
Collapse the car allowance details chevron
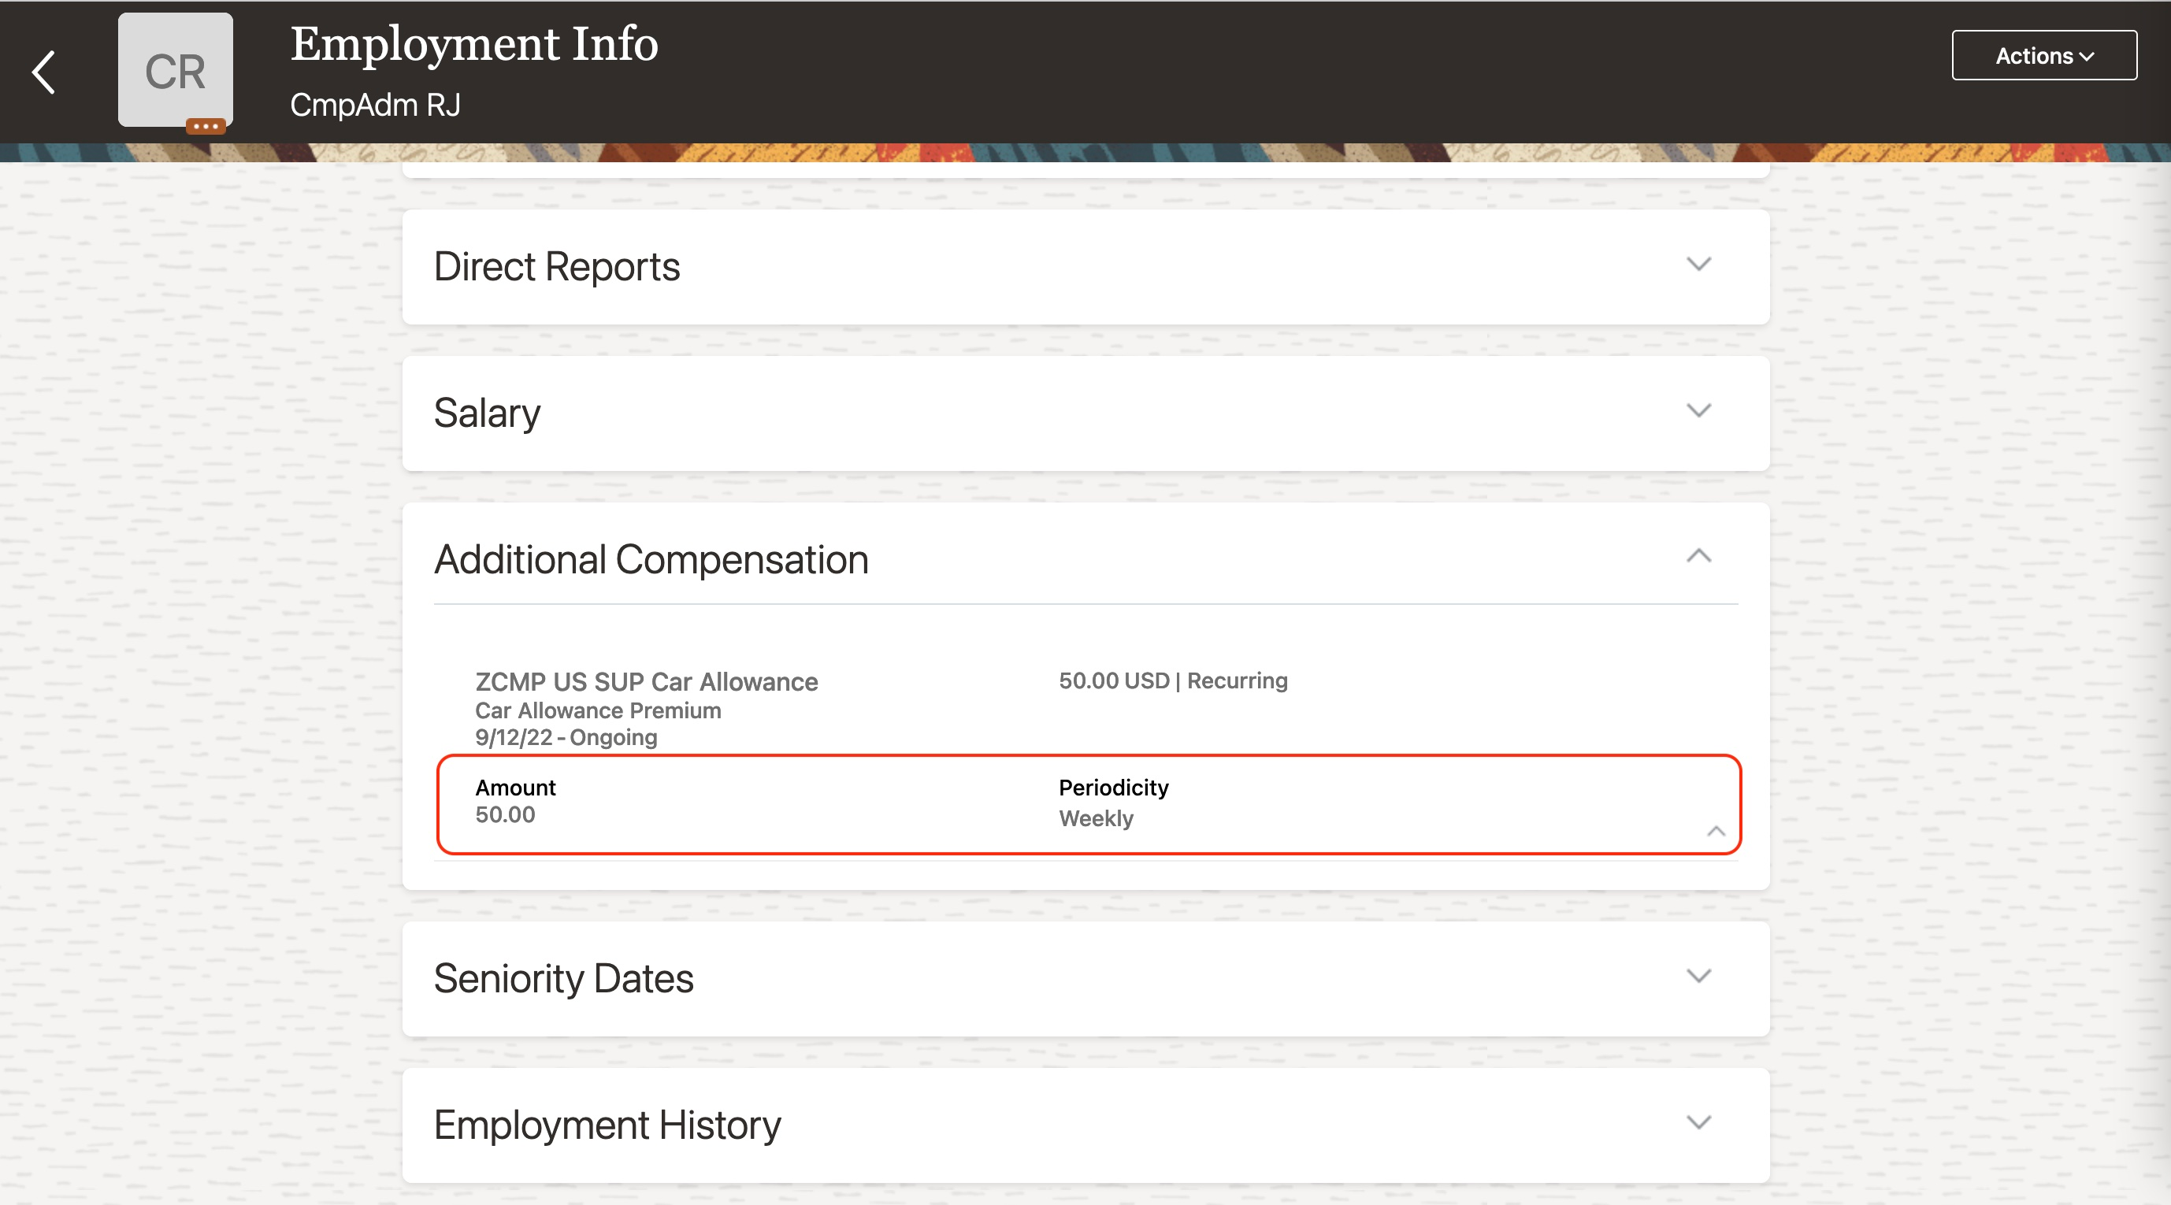pyautogui.click(x=1716, y=832)
